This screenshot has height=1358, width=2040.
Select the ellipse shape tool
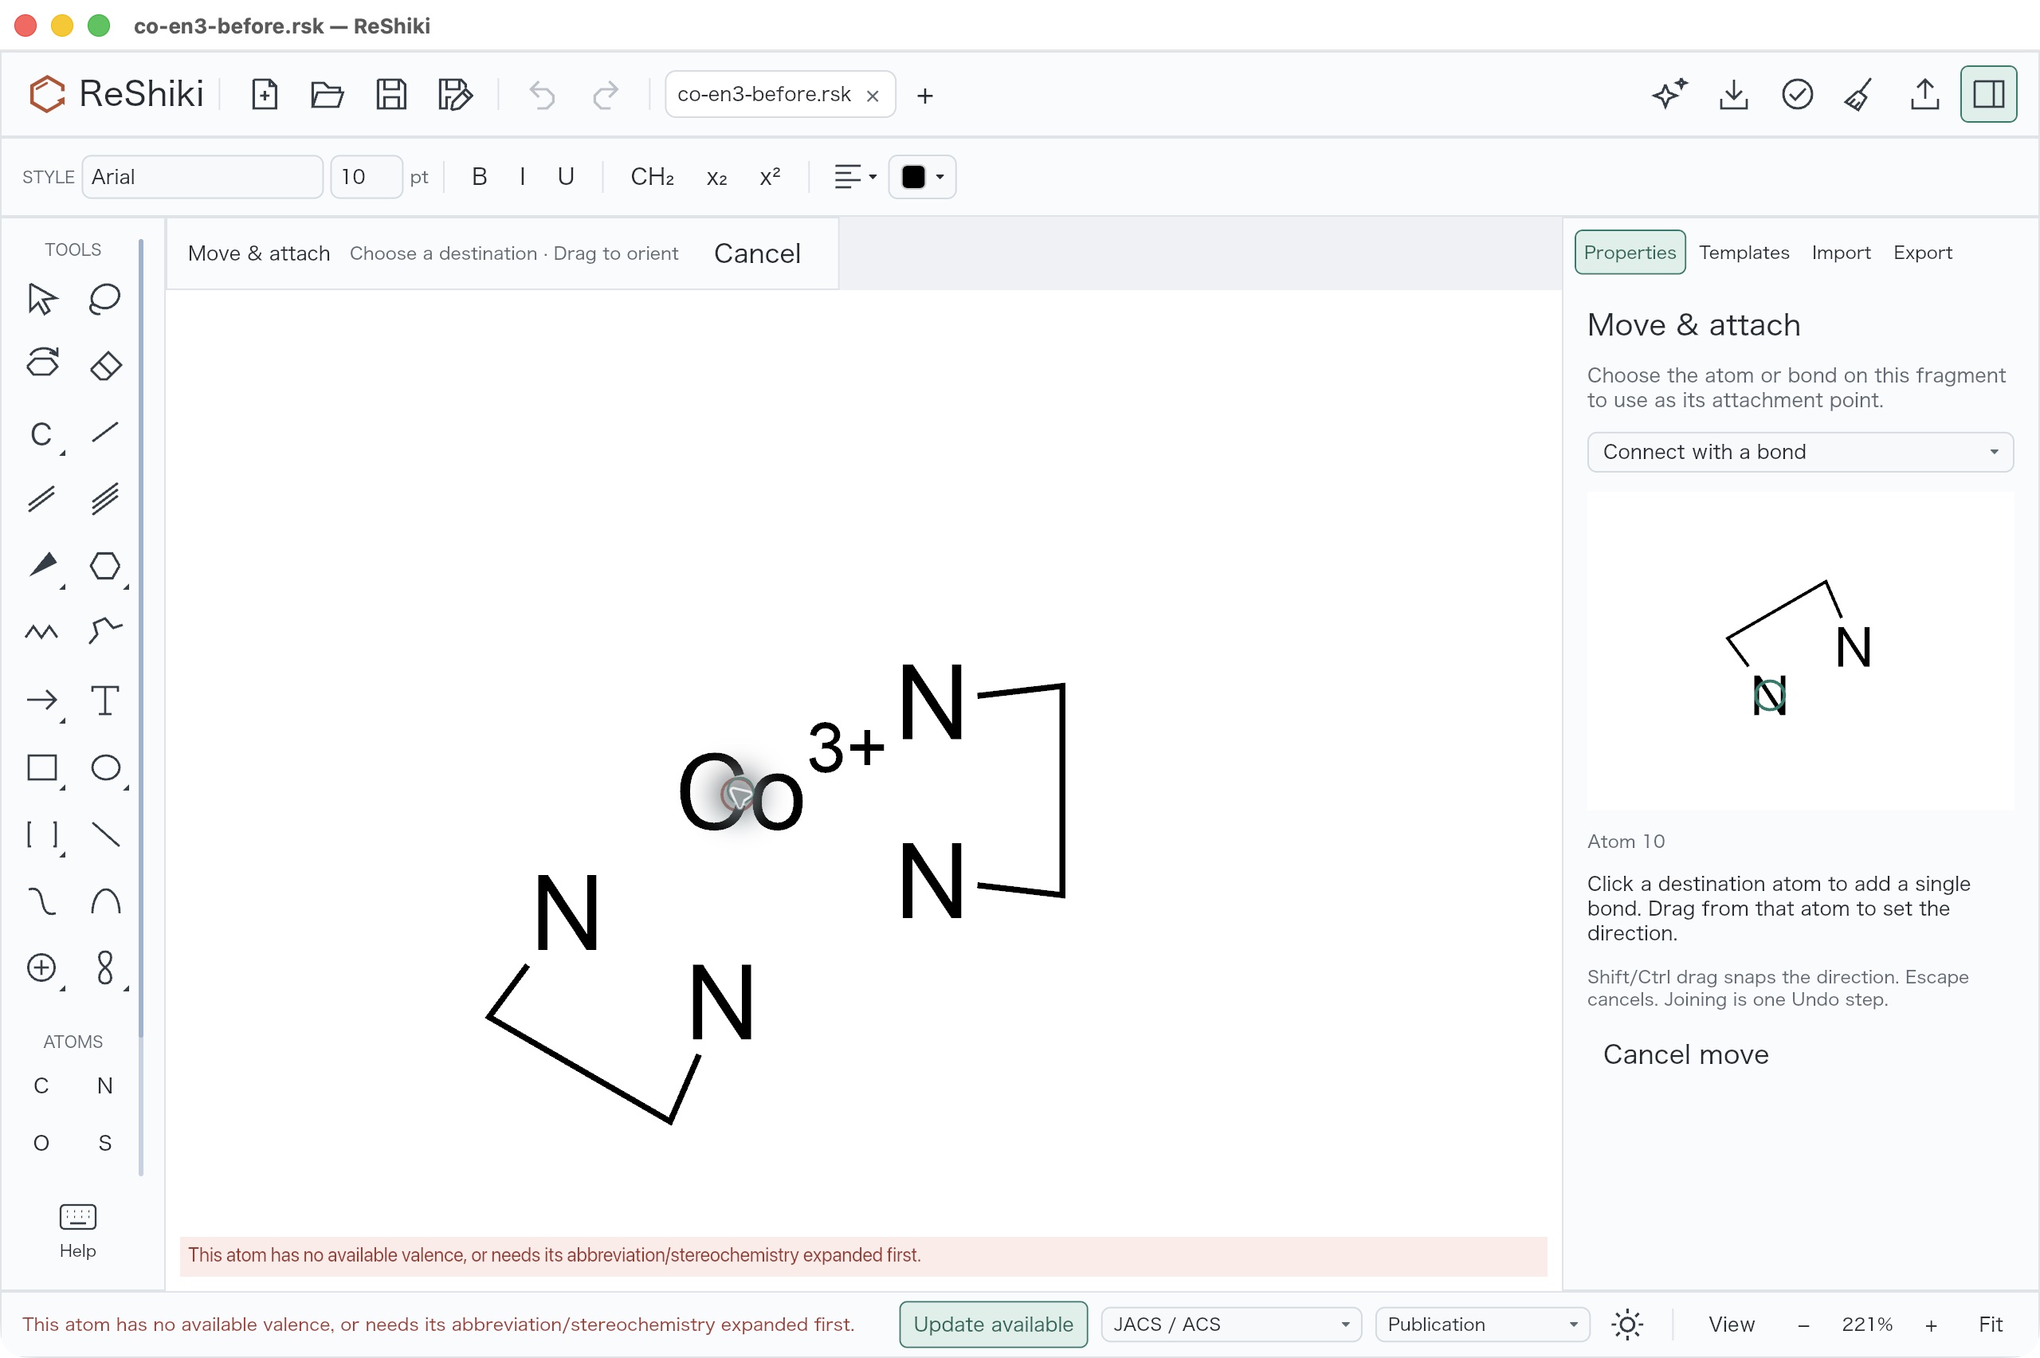[104, 767]
